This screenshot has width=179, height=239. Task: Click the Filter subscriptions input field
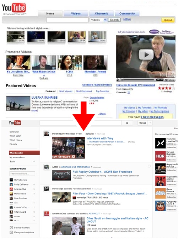coord(22,173)
